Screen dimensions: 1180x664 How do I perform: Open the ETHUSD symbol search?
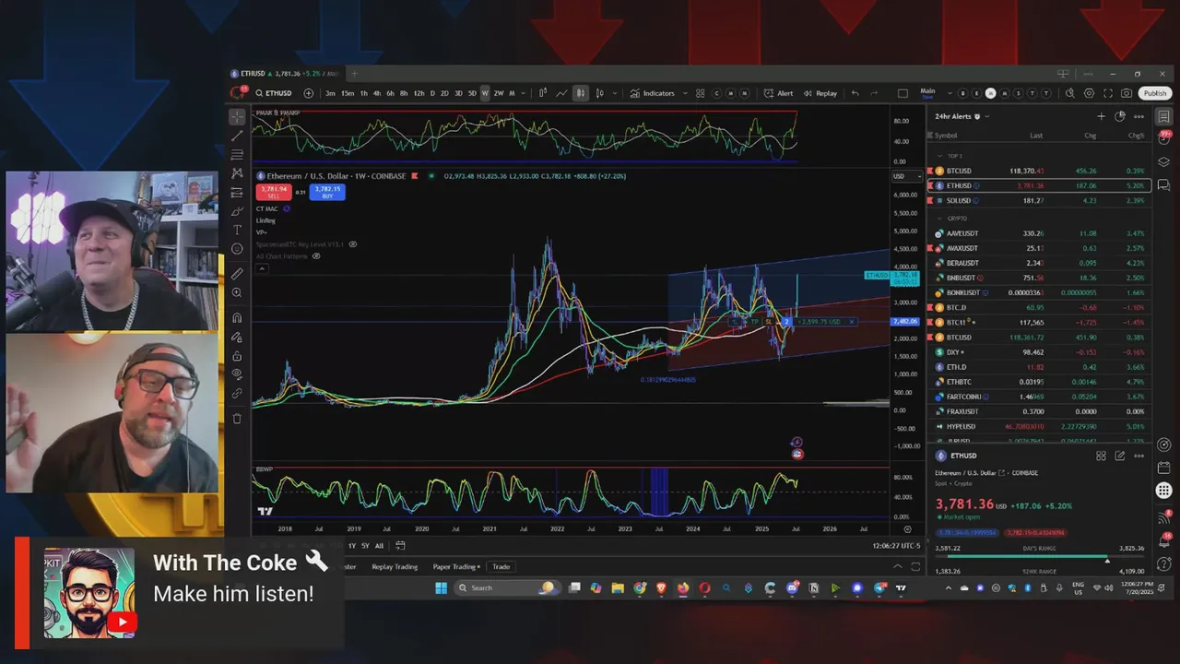pyautogui.click(x=273, y=93)
